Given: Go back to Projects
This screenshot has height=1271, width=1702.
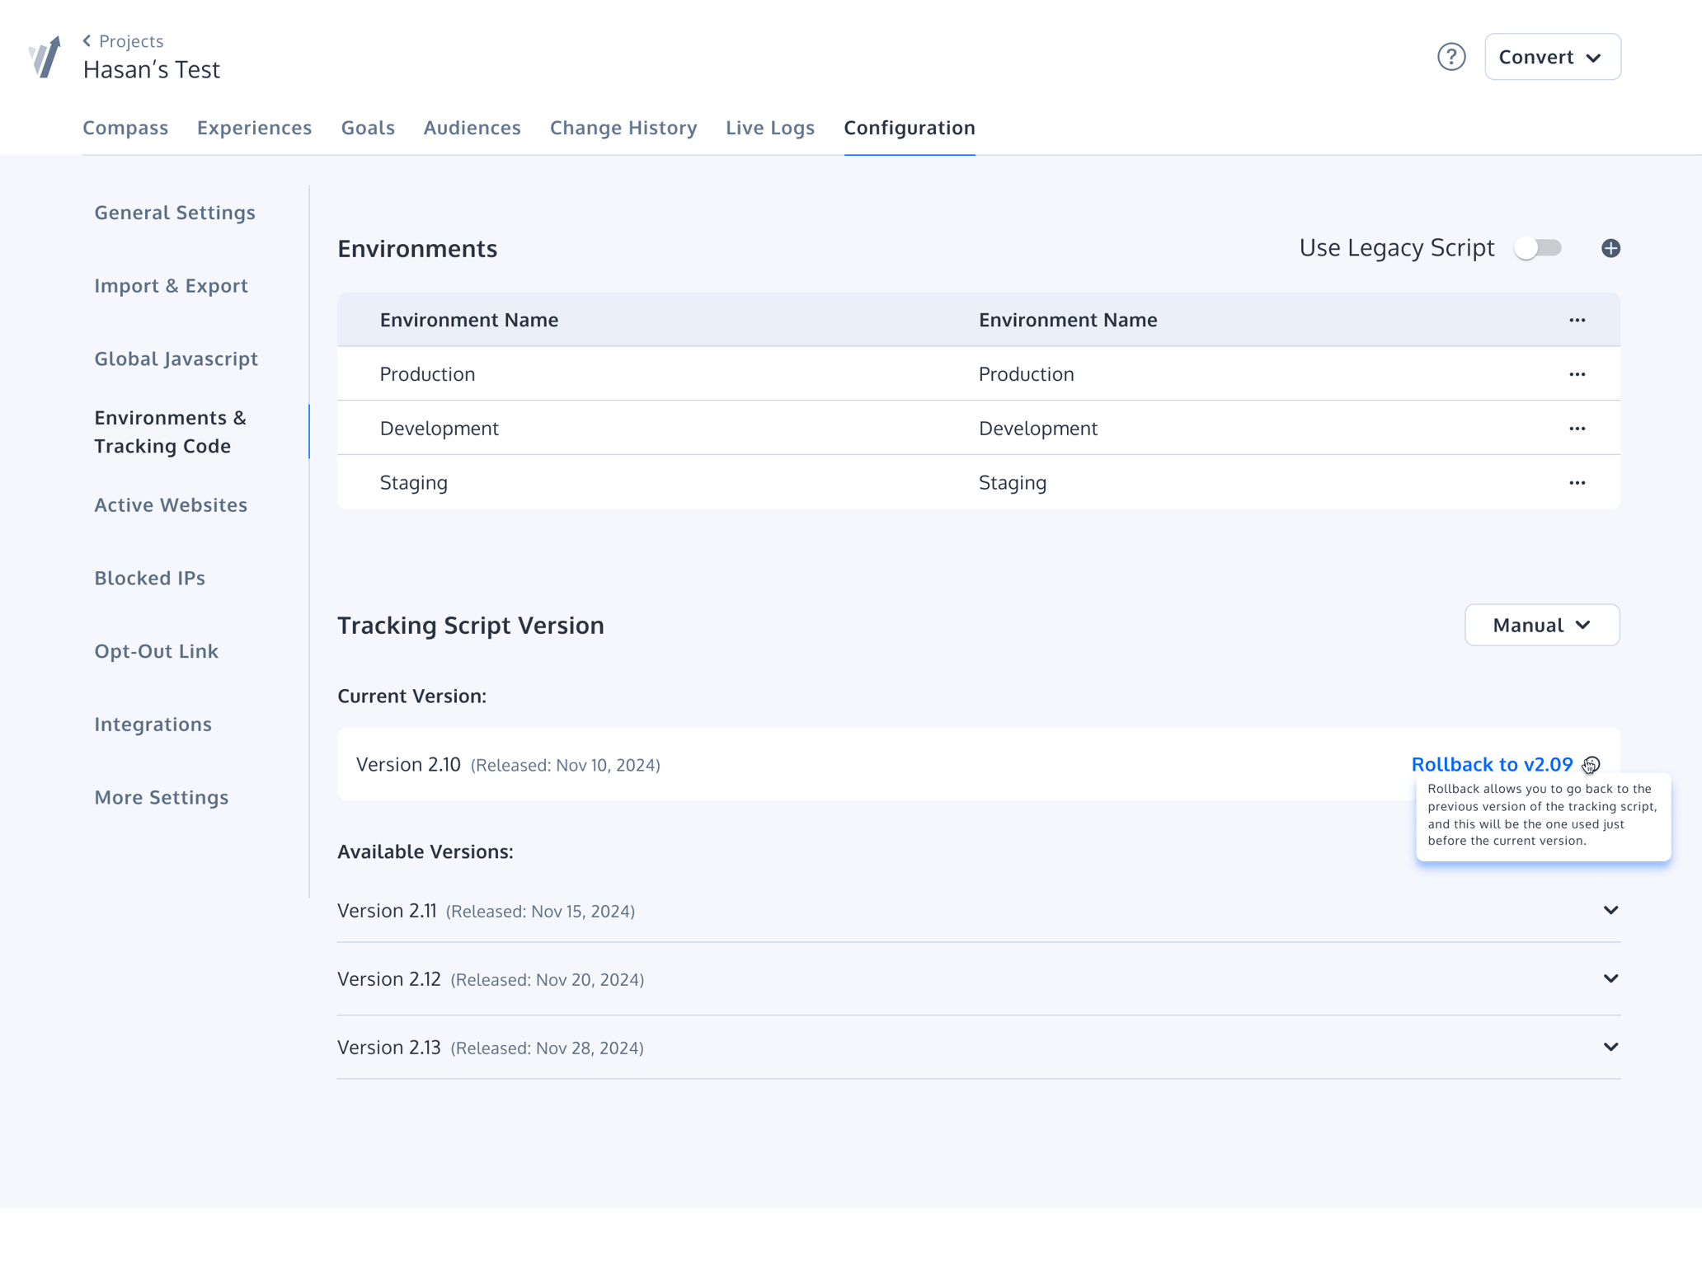Looking at the screenshot, I should click(123, 41).
